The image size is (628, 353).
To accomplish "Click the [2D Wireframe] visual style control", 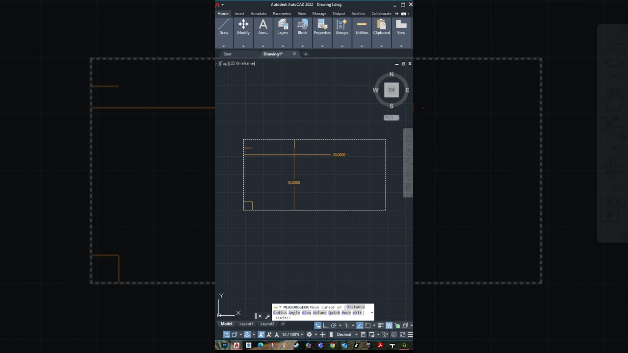I will 242,63.
